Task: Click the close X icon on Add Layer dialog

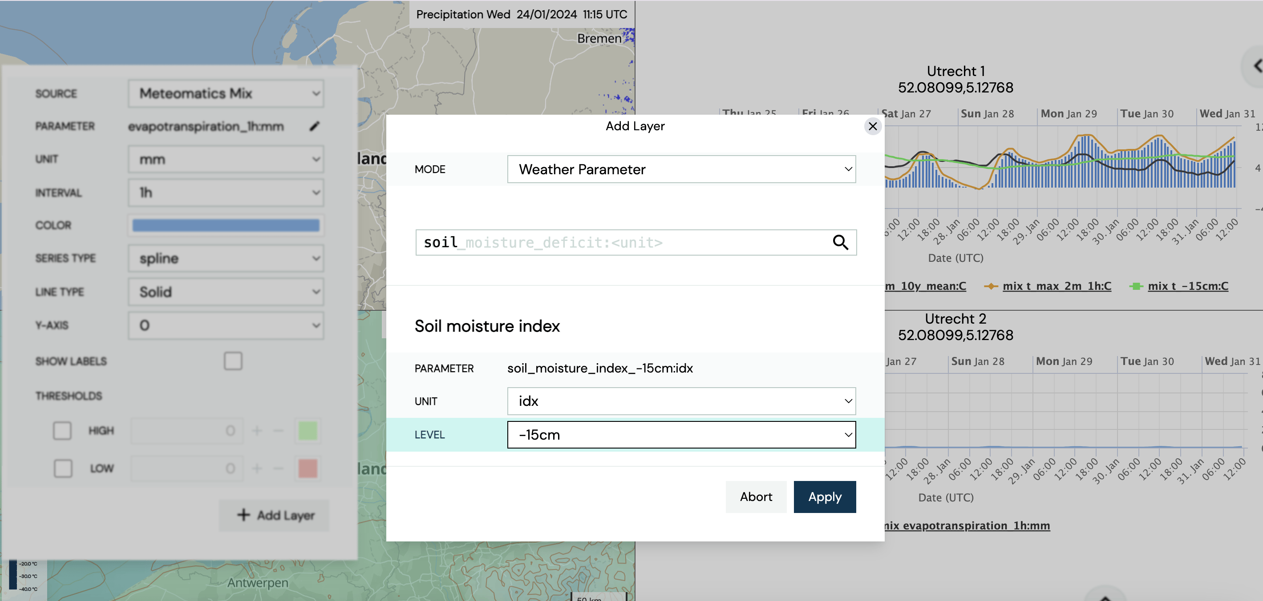Action: pos(872,125)
